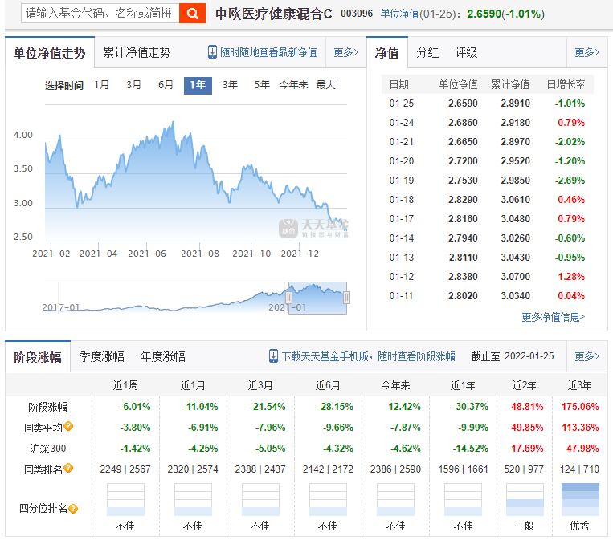
Task: Set the chart time range to 今年来
Action: tap(293, 85)
